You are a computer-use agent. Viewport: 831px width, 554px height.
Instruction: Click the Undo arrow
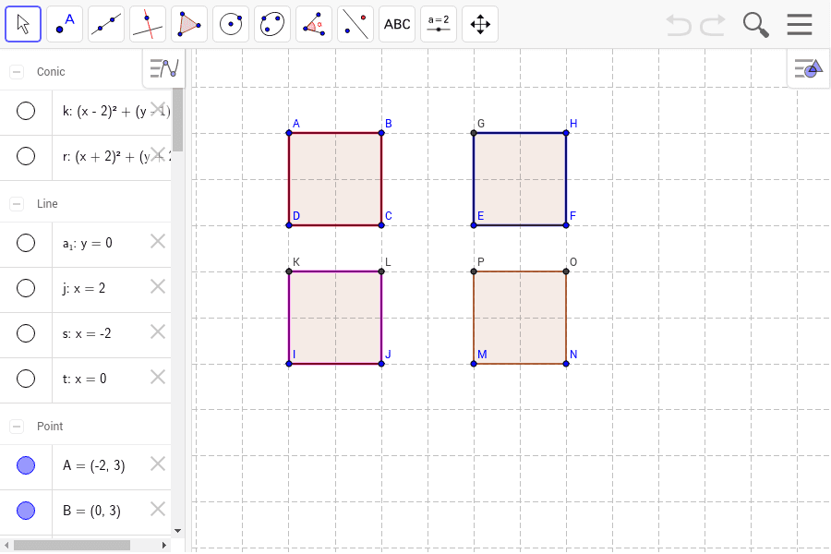tap(678, 24)
